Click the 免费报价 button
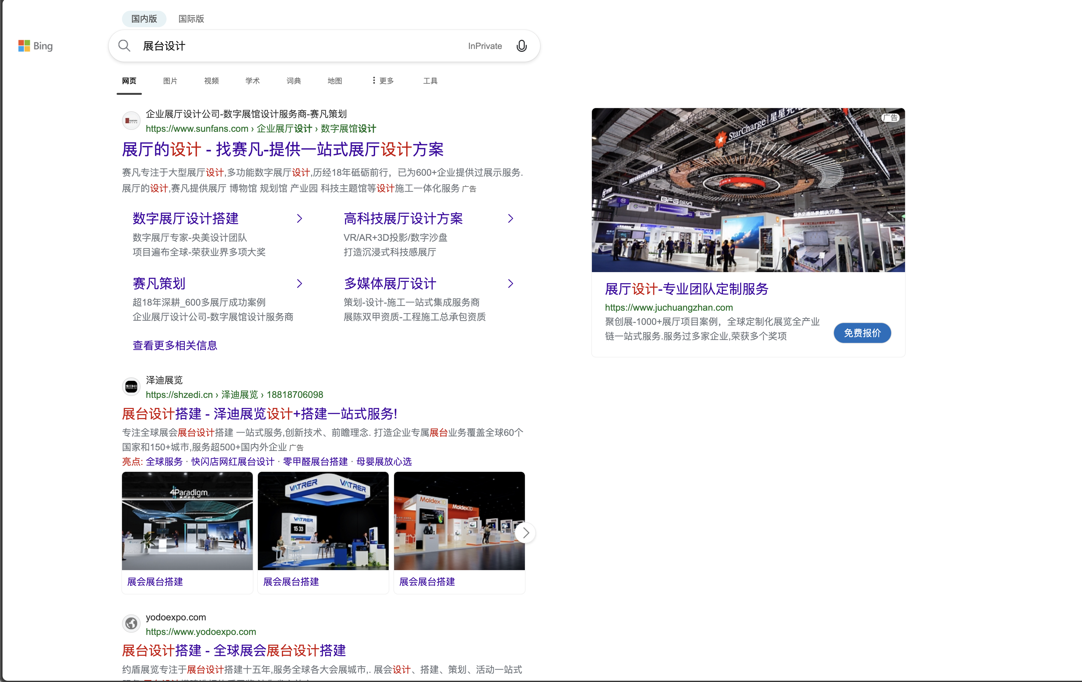The image size is (1082, 682). point(862,333)
